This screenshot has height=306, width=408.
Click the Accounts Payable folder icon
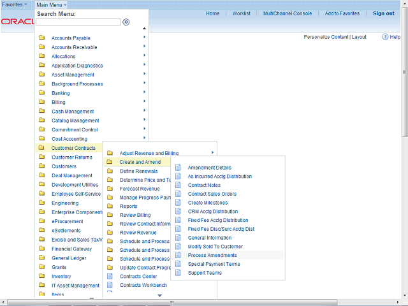pyautogui.click(x=41, y=38)
